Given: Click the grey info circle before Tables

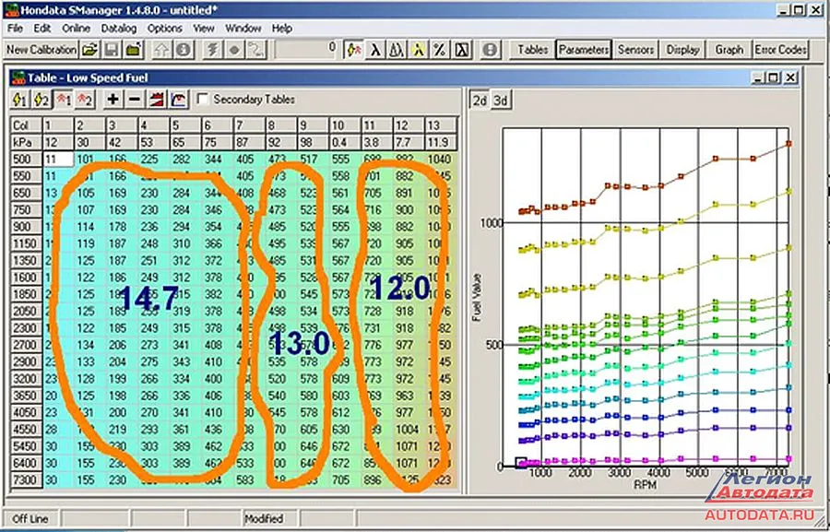Looking at the screenshot, I should [x=491, y=50].
